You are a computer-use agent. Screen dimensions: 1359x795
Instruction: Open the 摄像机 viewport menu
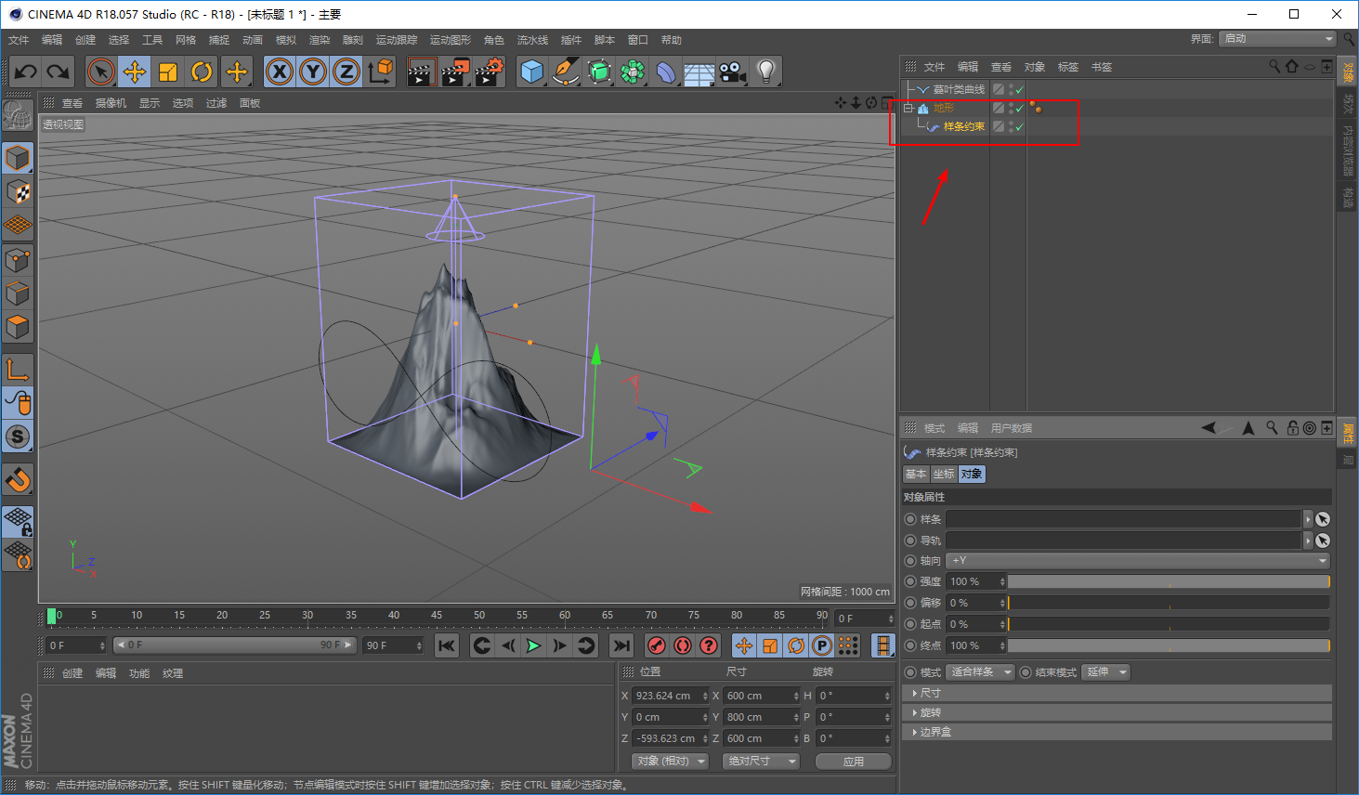point(111,103)
